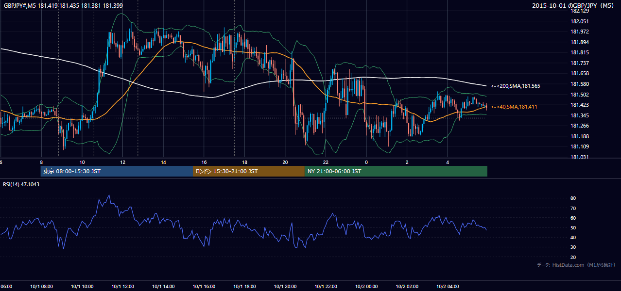Click the 10/2 00:00 time axis label
The height and width of the screenshot is (291, 621).
coord(366,287)
